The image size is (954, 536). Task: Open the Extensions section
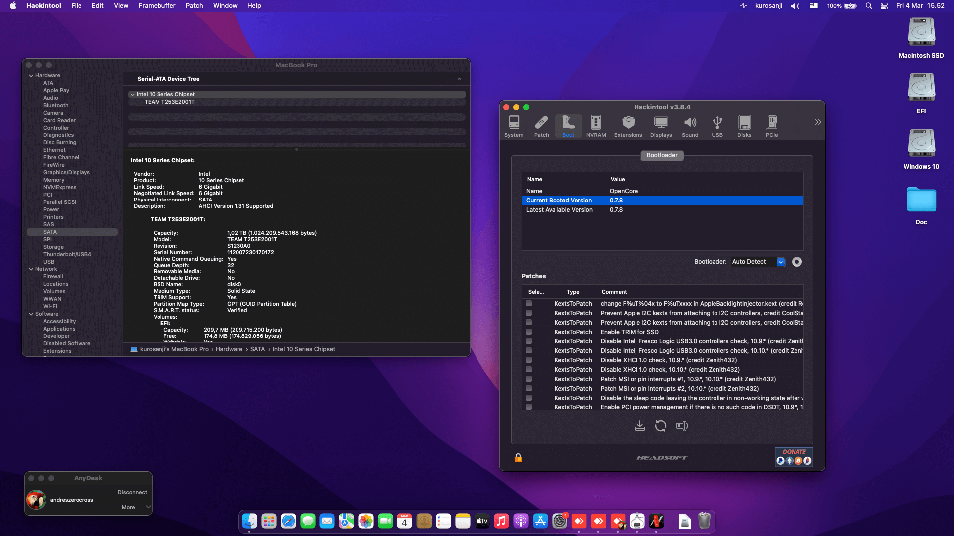point(628,126)
